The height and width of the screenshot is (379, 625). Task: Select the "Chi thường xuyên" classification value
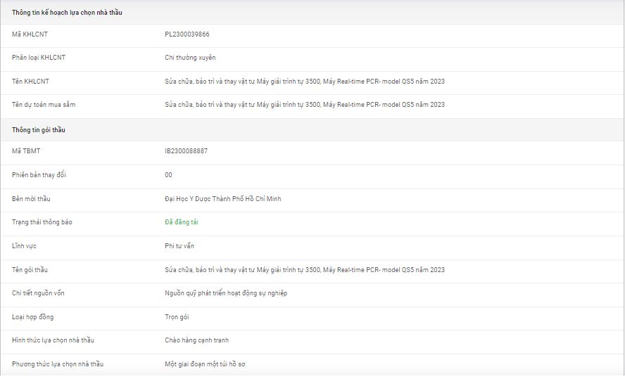pos(190,58)
